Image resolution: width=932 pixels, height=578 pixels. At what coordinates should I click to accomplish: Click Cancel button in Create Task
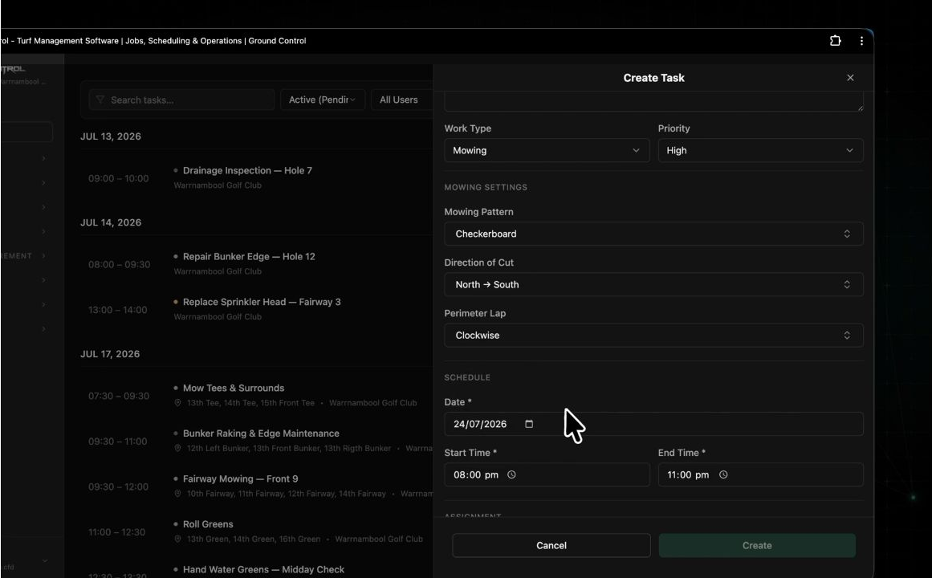551,545
